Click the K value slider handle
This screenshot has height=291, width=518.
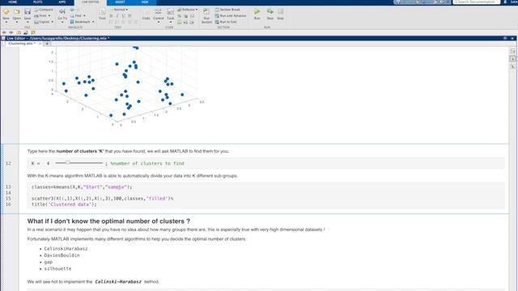pyautogui.click(x=68, y=162)
